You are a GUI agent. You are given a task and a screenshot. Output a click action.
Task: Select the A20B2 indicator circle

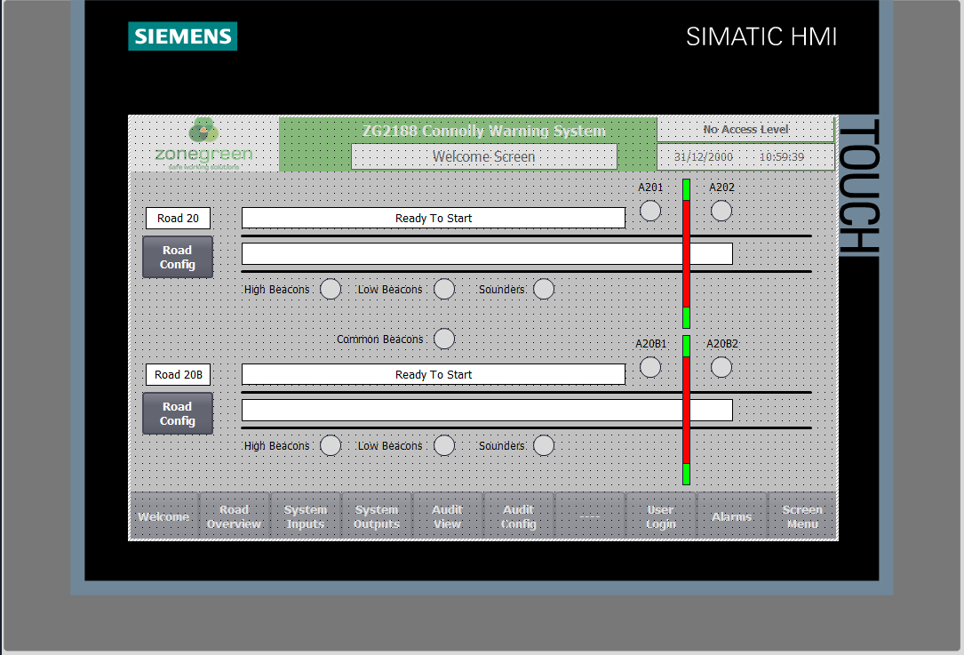[x=721, y=367]
